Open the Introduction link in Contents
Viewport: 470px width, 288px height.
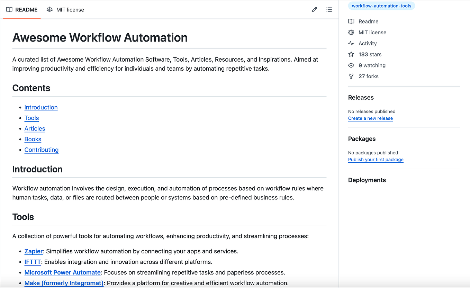pos(41,107)
